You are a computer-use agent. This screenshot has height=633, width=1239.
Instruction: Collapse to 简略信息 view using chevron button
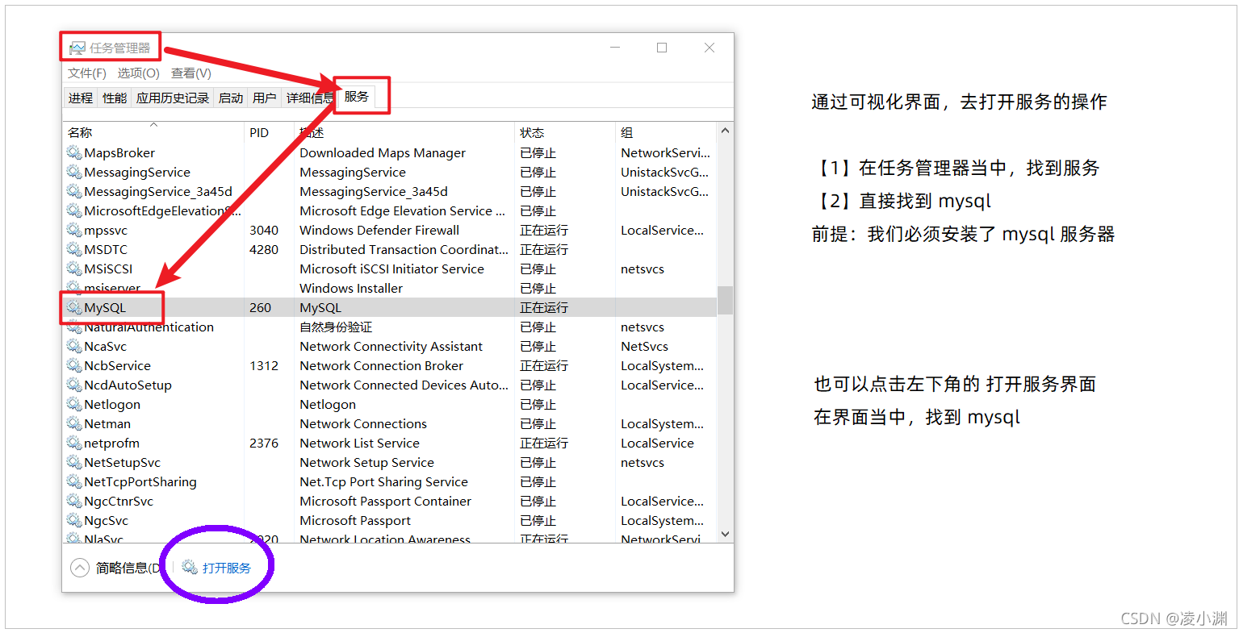click(x=80, y=568)
